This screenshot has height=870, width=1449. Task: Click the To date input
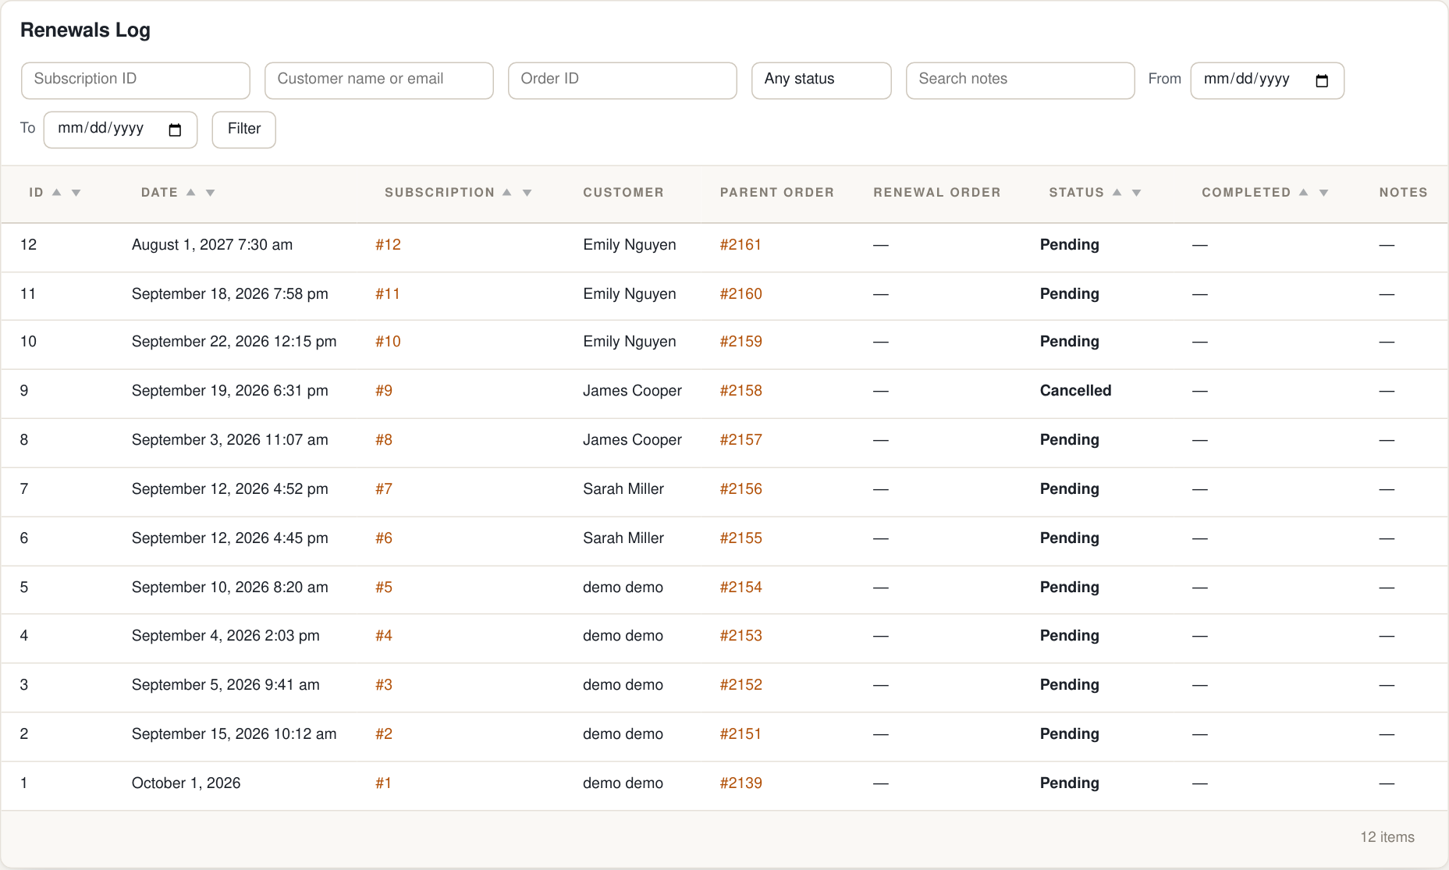(120, 130)
